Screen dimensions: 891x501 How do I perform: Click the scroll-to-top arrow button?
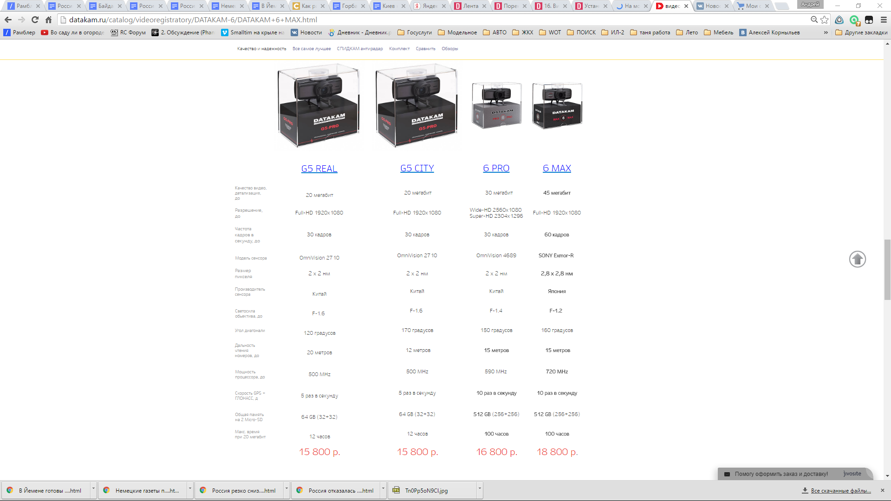coord(857,259)
